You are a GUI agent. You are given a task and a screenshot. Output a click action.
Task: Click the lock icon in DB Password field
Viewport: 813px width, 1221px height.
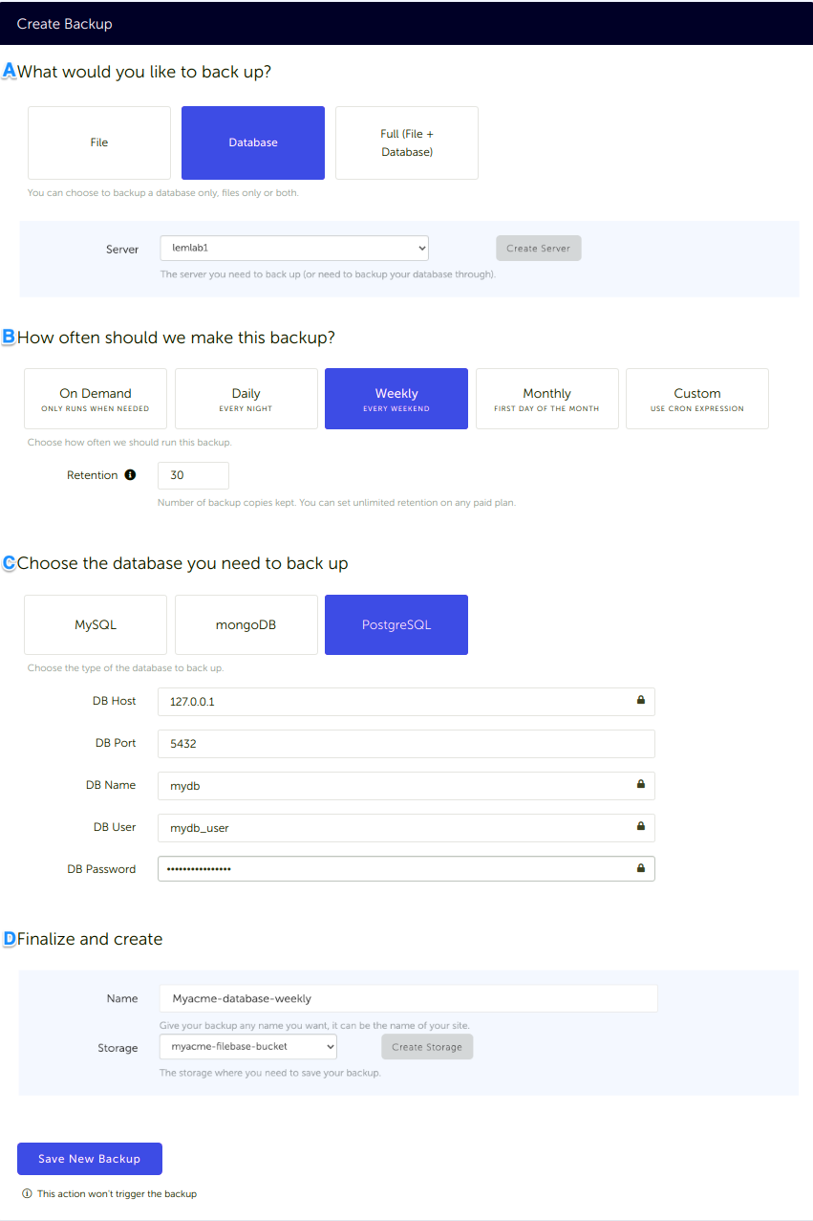click(640, 868)
